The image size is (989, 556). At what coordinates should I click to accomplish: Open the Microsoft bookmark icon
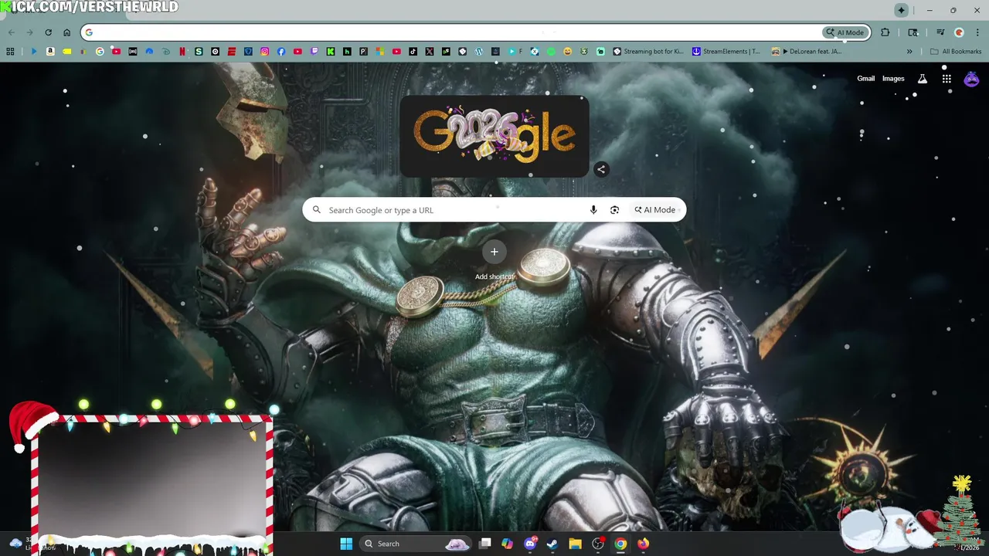380,52
